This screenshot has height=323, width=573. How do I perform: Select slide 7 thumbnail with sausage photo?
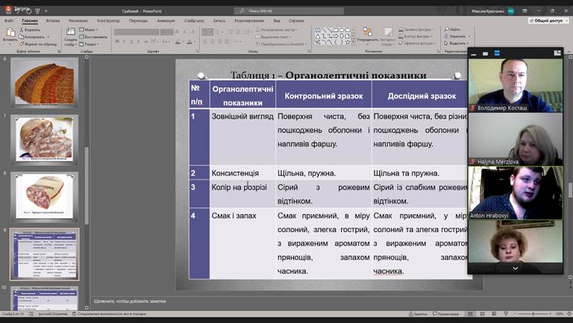[x=45, y=138]
